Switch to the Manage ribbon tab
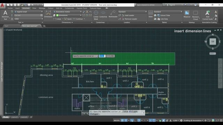Screen dimensions: 223x125 (42, 8)
